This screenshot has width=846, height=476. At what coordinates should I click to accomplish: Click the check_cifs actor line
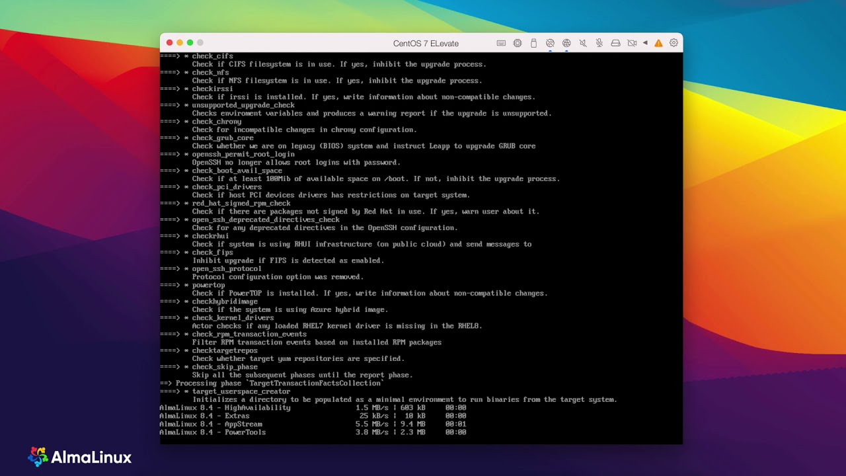tap(196, 56)
